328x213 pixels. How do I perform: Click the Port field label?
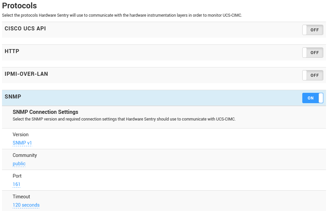(x=17, y=176)
